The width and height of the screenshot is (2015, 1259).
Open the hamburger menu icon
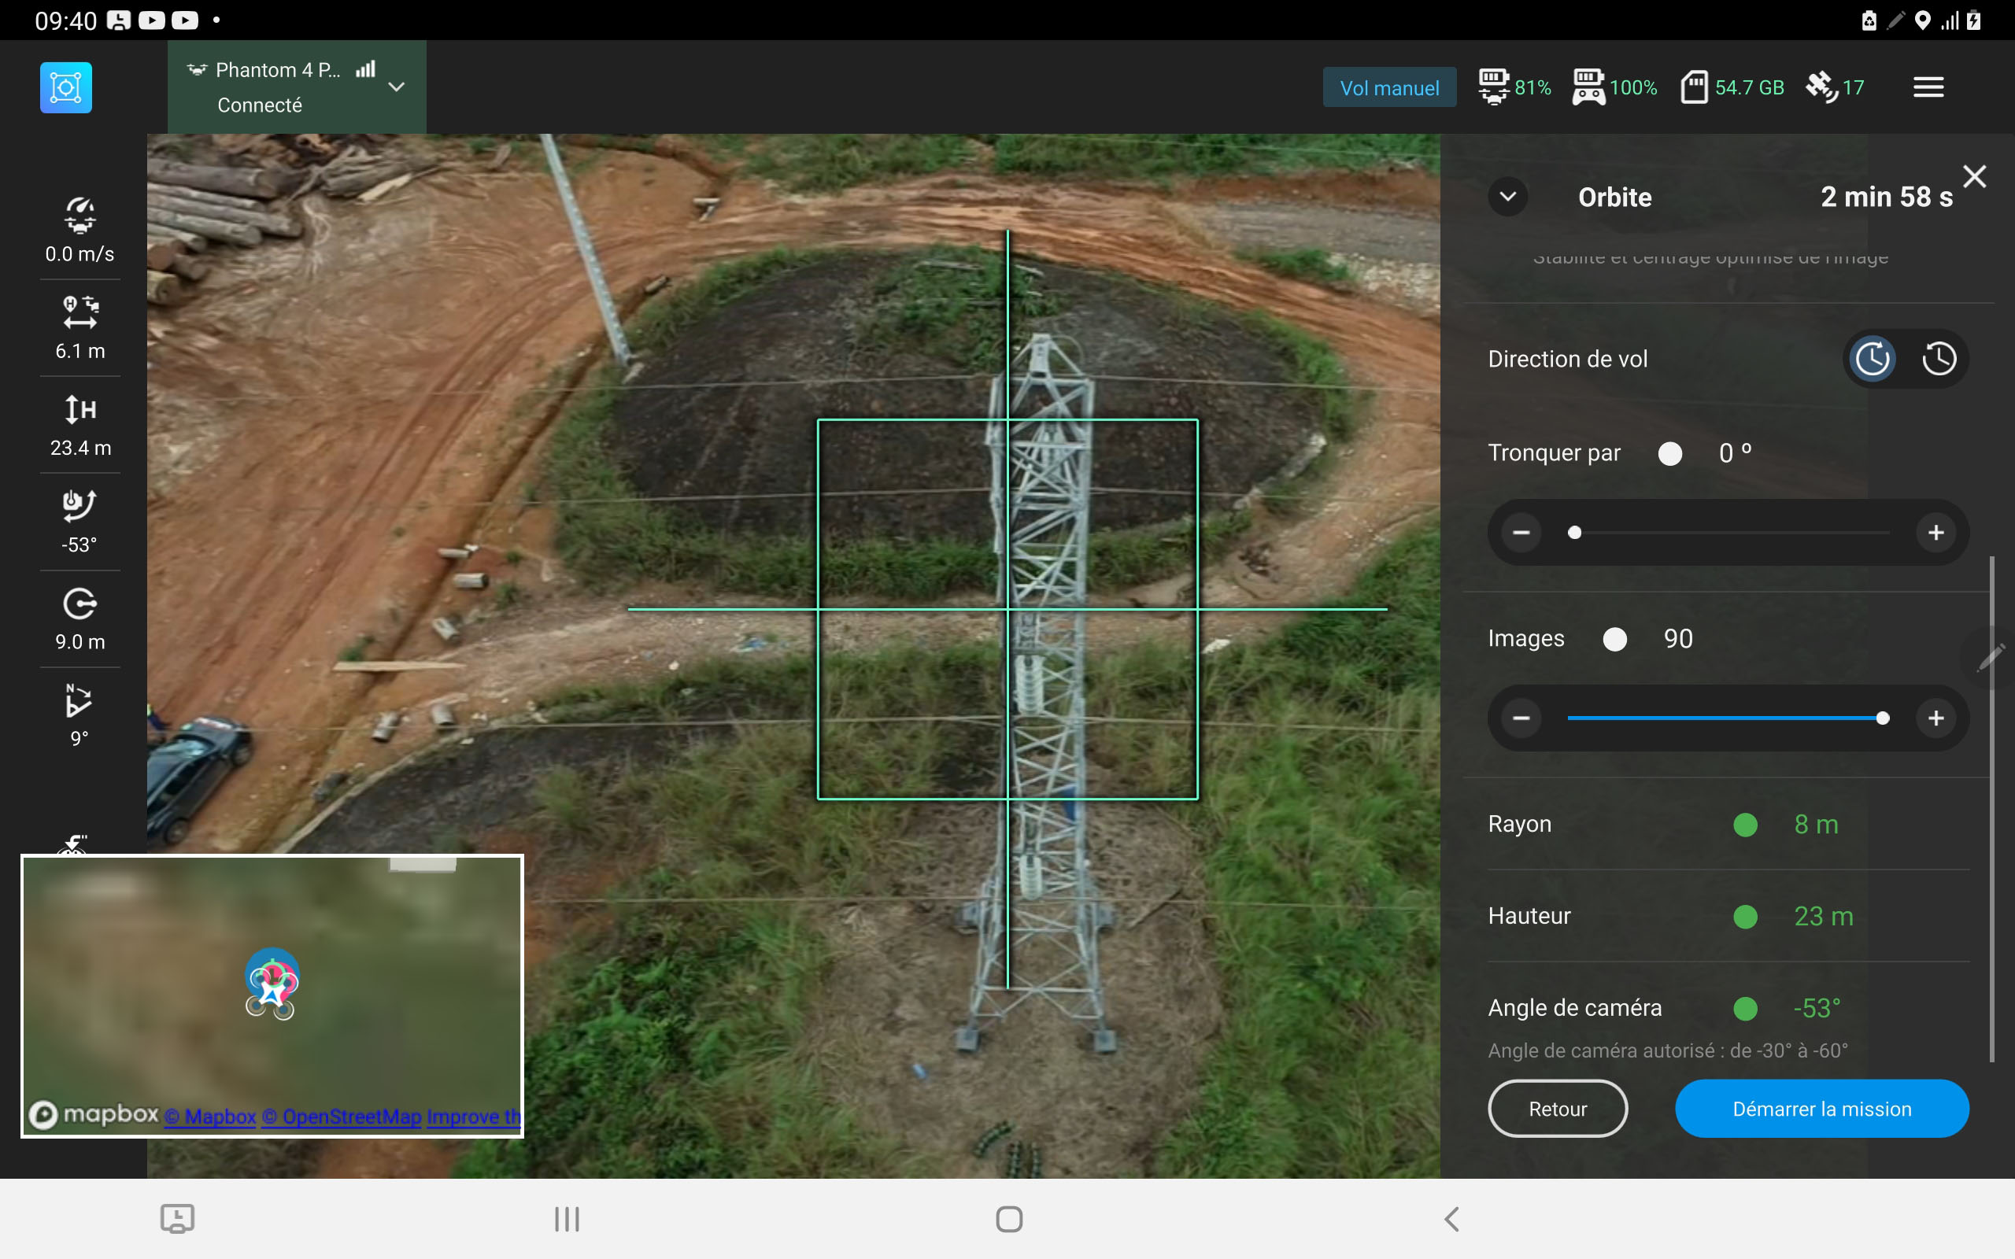[x=1928, y=87]
